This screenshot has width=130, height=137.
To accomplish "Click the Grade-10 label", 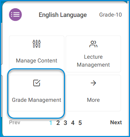I will tap(110, 15).
